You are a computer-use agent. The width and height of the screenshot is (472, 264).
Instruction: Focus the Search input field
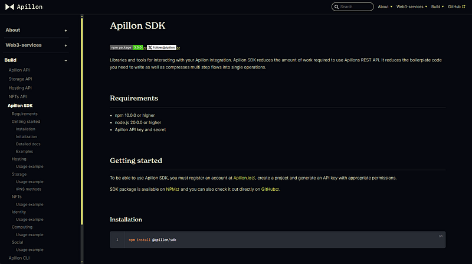[352, 6]
